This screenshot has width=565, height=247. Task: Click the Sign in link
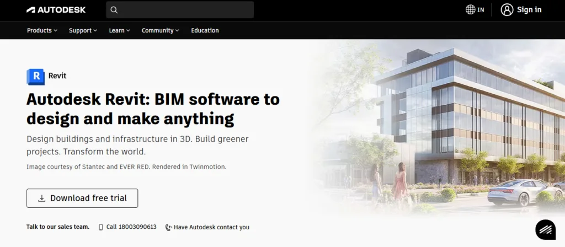pos(529,10)
